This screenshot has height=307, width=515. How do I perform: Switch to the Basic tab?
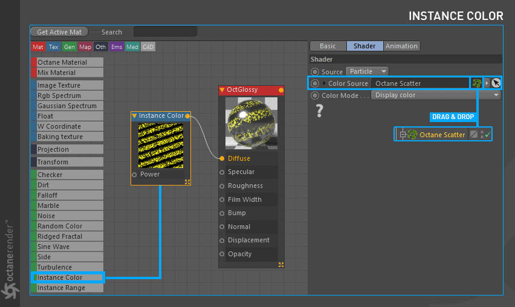click(x=327, y=46)
